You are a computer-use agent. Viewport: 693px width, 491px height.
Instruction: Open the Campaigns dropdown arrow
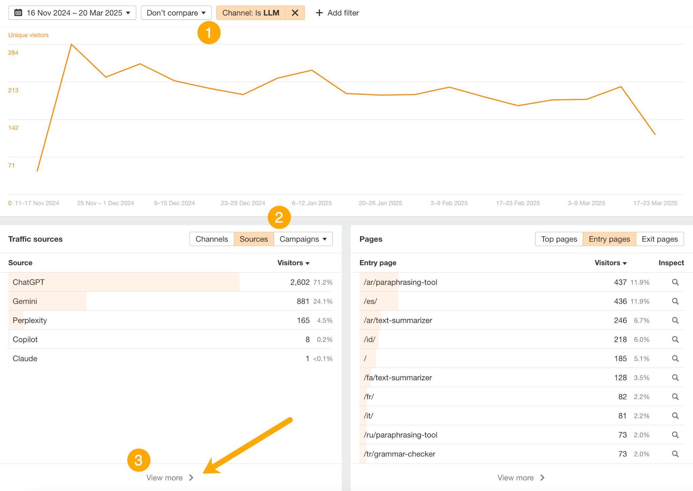324,239
